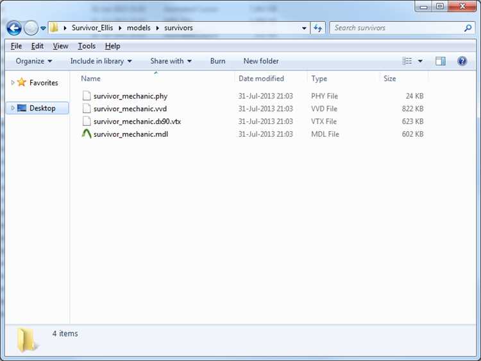This screenshot has width=481, height=361.
Task: Expand the Favorites tree node
Action: [x=13, y=82]
